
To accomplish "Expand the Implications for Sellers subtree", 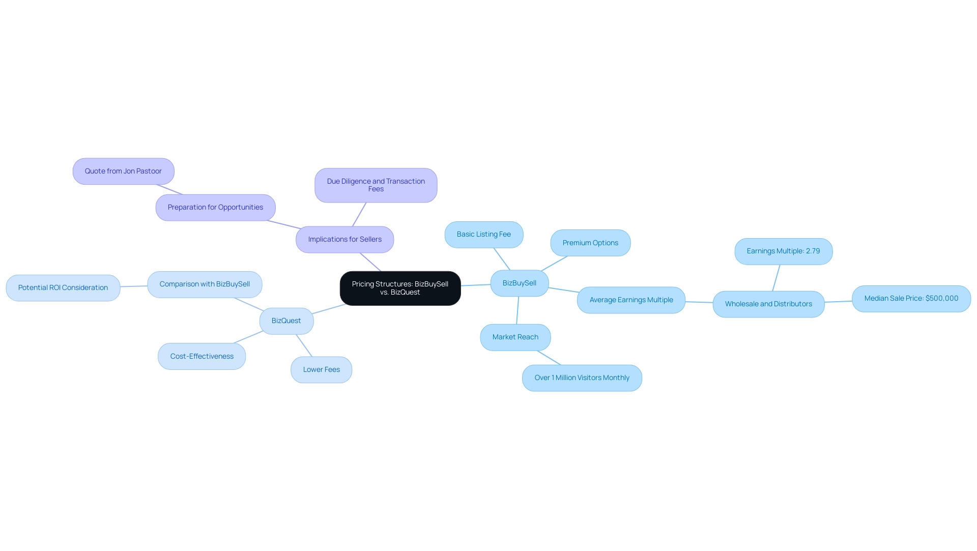I will (x=344, y=239).
